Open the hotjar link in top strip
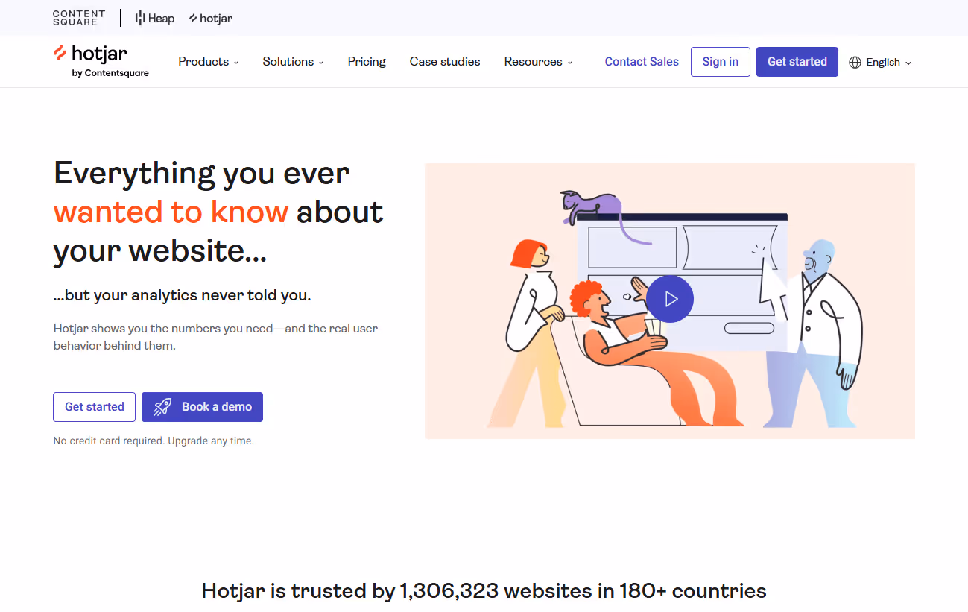 pyautogui.click(x=211, y=18)
